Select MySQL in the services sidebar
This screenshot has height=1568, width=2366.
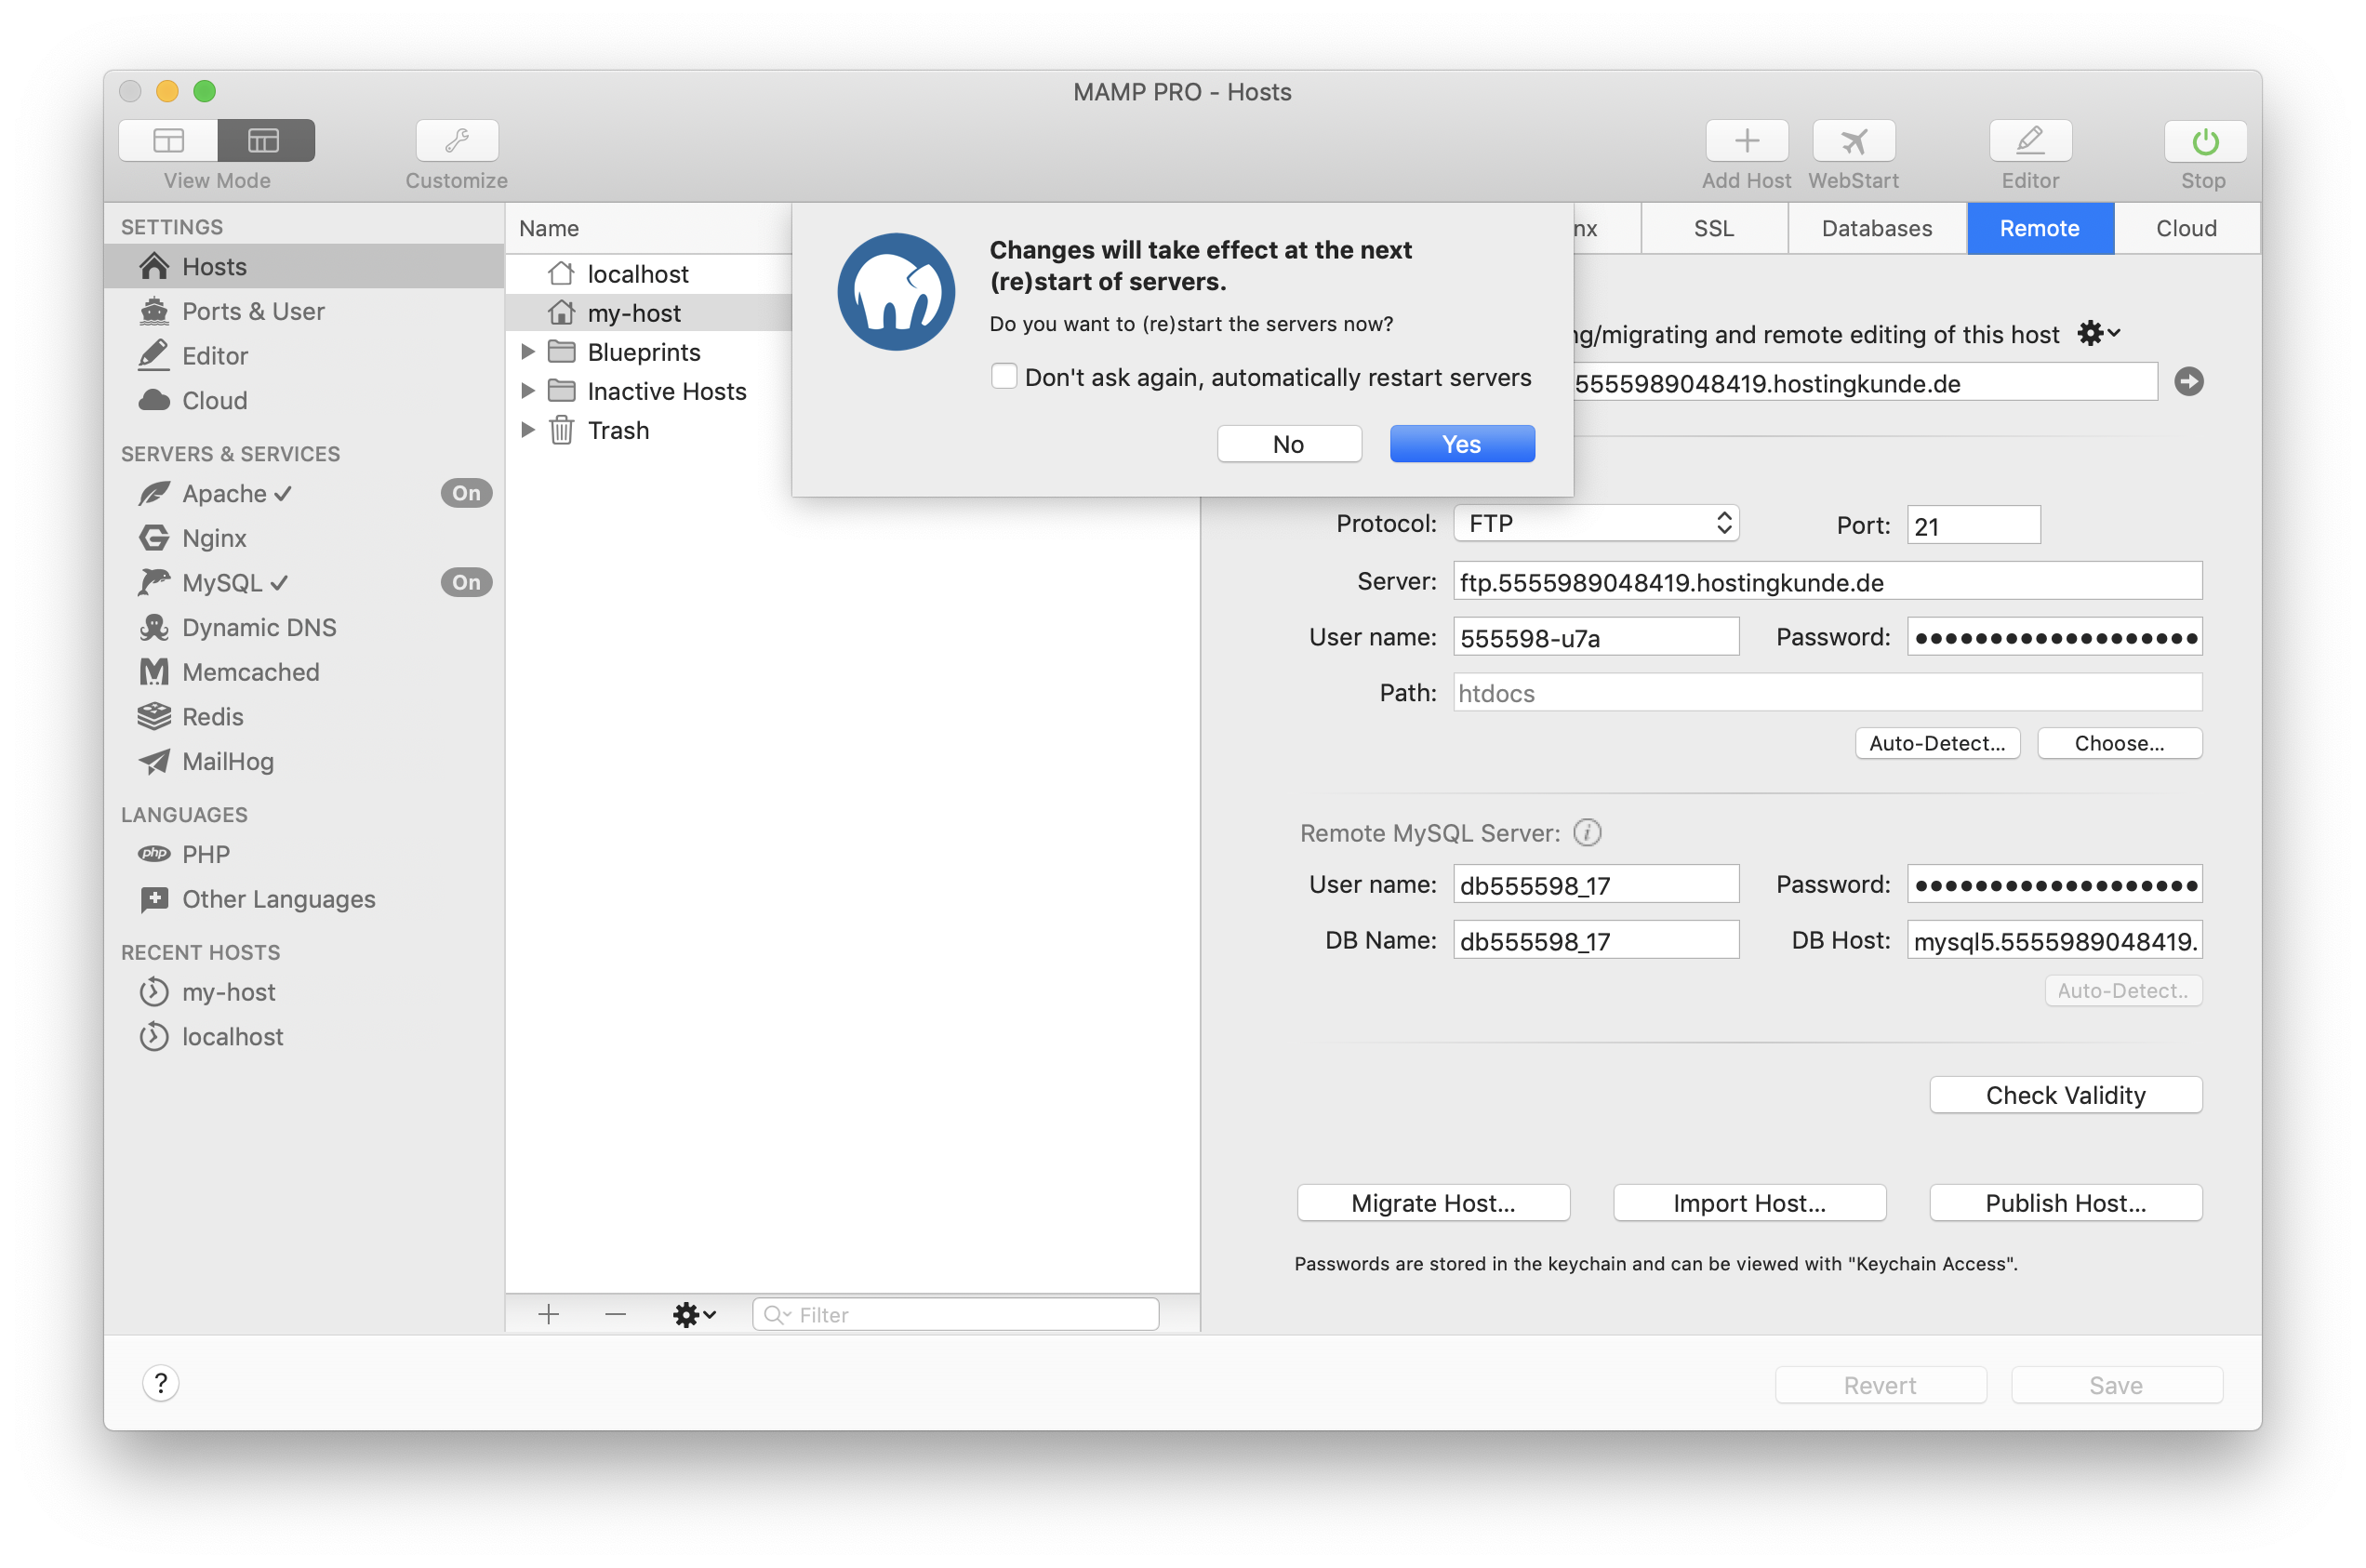click(x=221, y=583)
